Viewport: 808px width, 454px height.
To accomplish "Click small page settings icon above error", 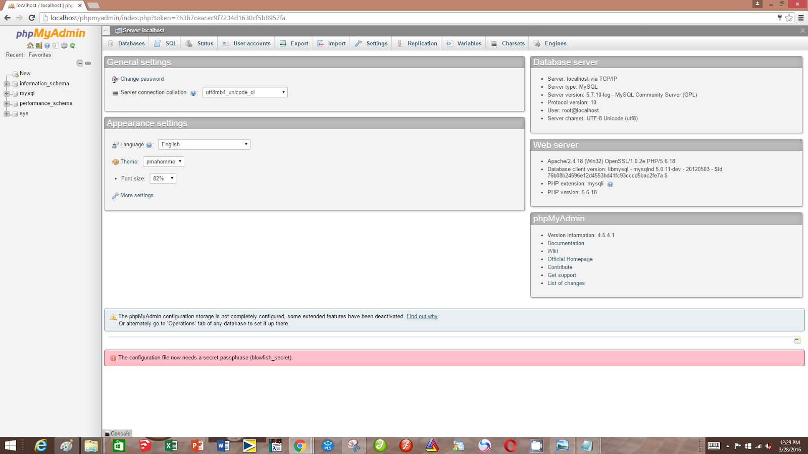I will 797,341.
